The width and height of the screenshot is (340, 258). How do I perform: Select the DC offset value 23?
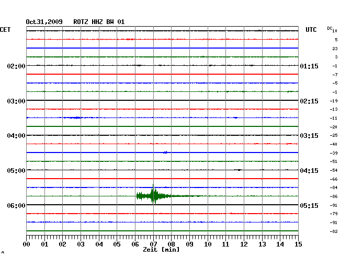(335, 49)
